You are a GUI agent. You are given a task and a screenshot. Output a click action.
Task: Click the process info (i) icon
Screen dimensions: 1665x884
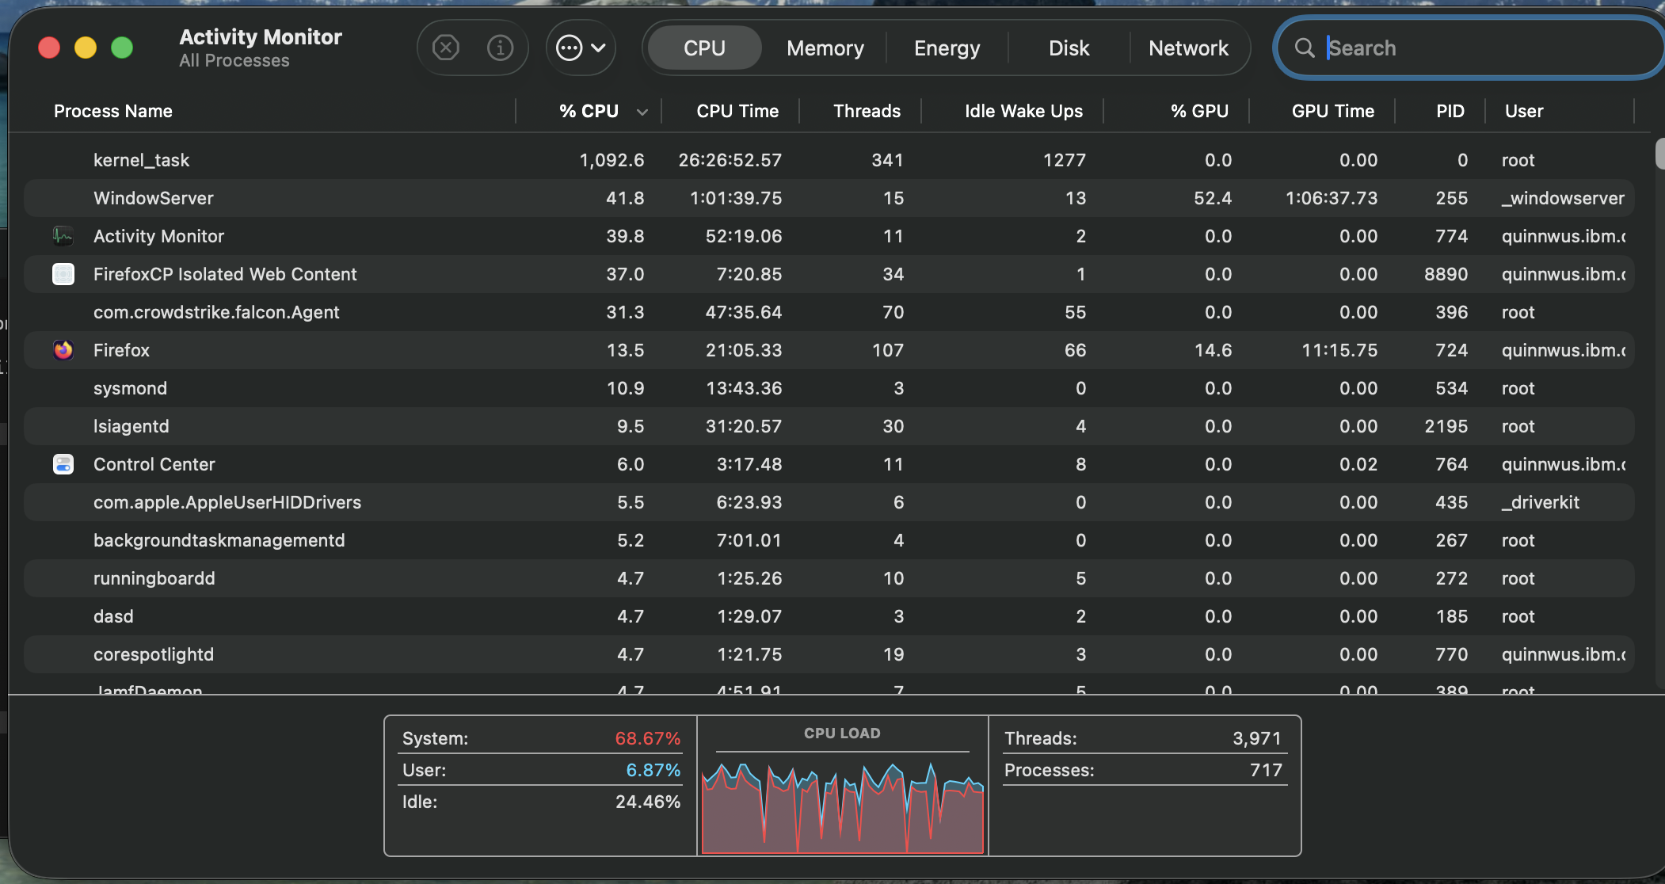point(500,48)
